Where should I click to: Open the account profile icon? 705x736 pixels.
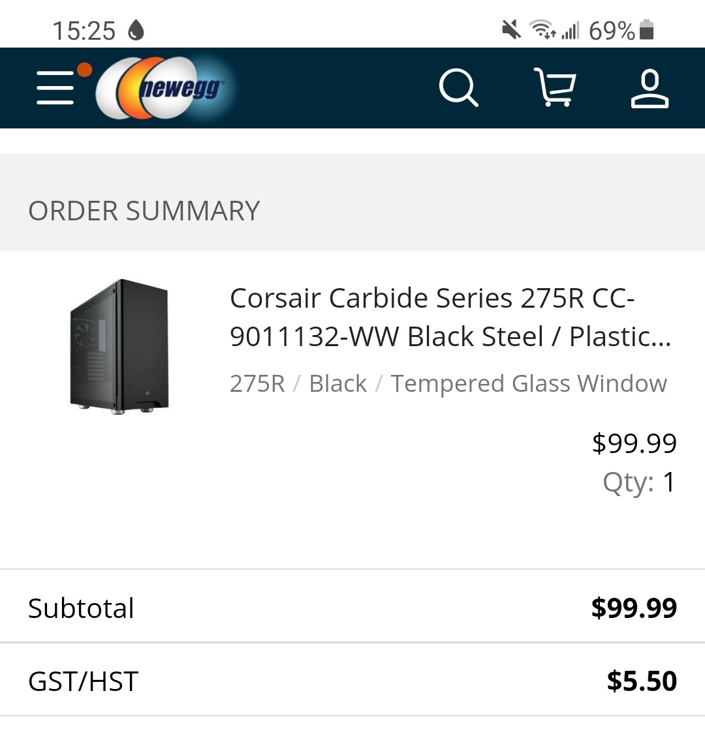click(650, 89)
